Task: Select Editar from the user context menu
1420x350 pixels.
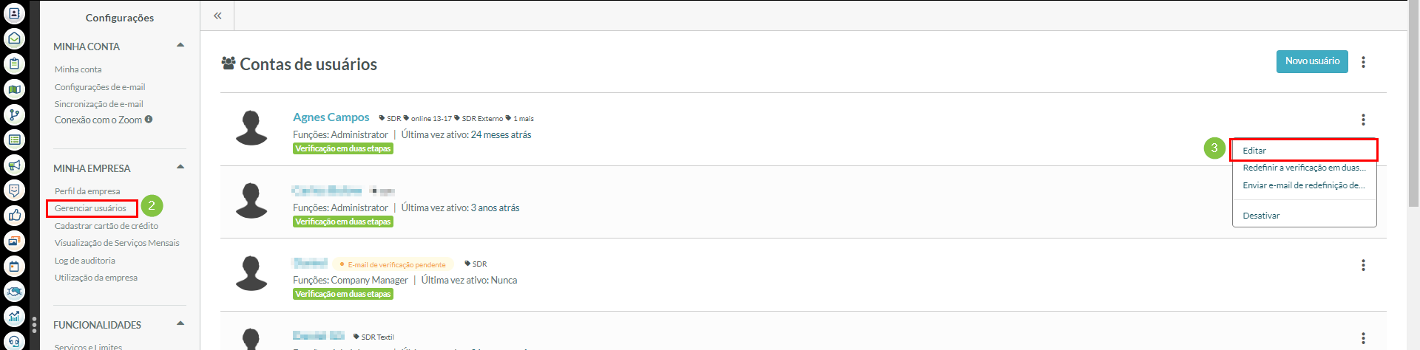Action: (x=1254, y=151)
